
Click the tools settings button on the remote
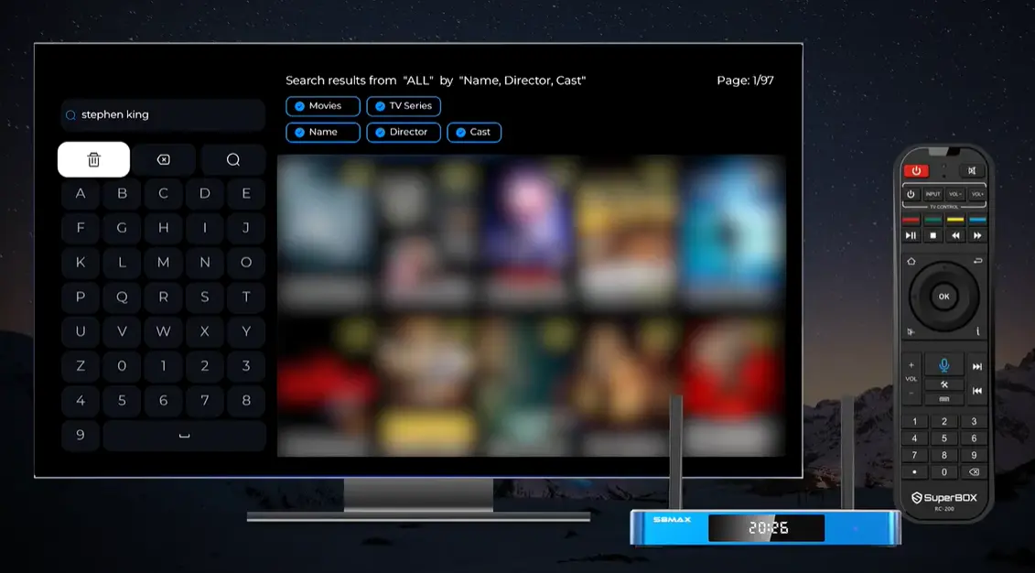(x=943, y=384)
